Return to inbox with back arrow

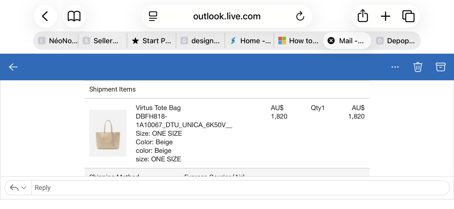point(13,67)
